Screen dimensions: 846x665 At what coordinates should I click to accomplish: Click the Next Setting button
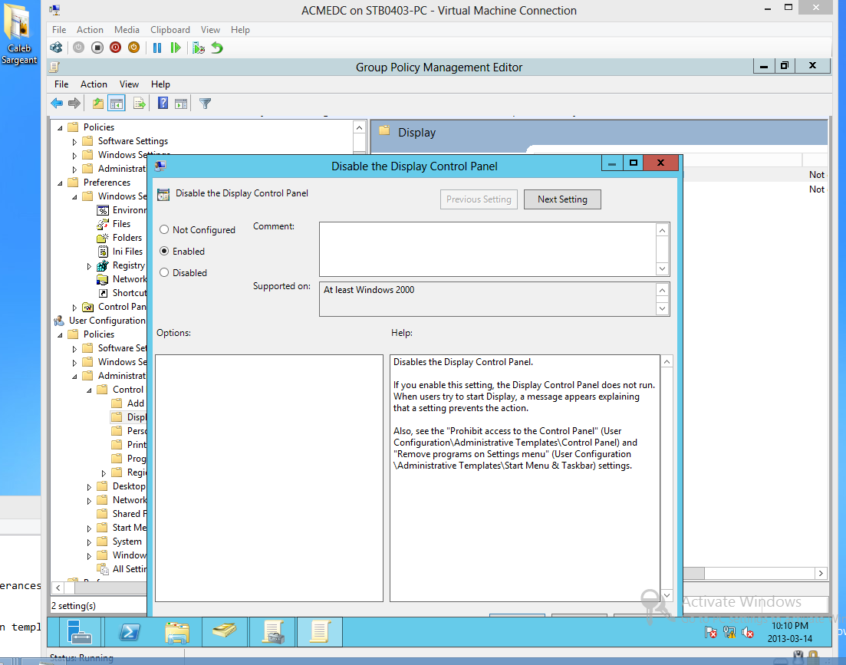pos(562,199)
